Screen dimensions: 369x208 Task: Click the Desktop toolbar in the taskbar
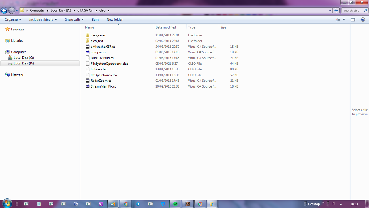point(314,204)
